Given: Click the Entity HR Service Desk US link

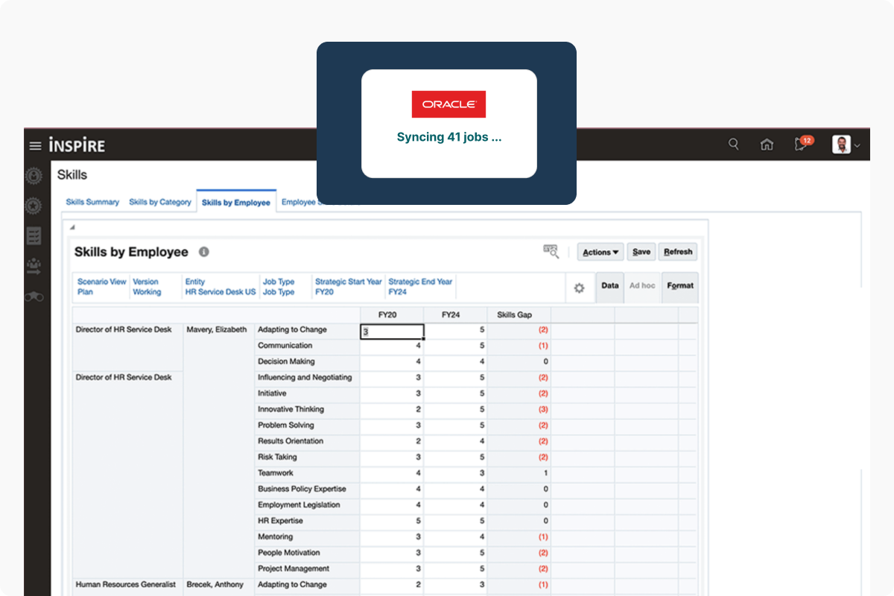Looking at the screenshot, I should (x=221, y=287).
